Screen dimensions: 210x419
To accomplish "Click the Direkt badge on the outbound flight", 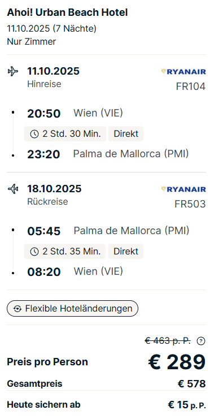I will pyautogui.click(x=126, y=134).
